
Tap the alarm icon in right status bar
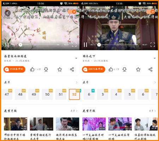(x=140, y=4)
